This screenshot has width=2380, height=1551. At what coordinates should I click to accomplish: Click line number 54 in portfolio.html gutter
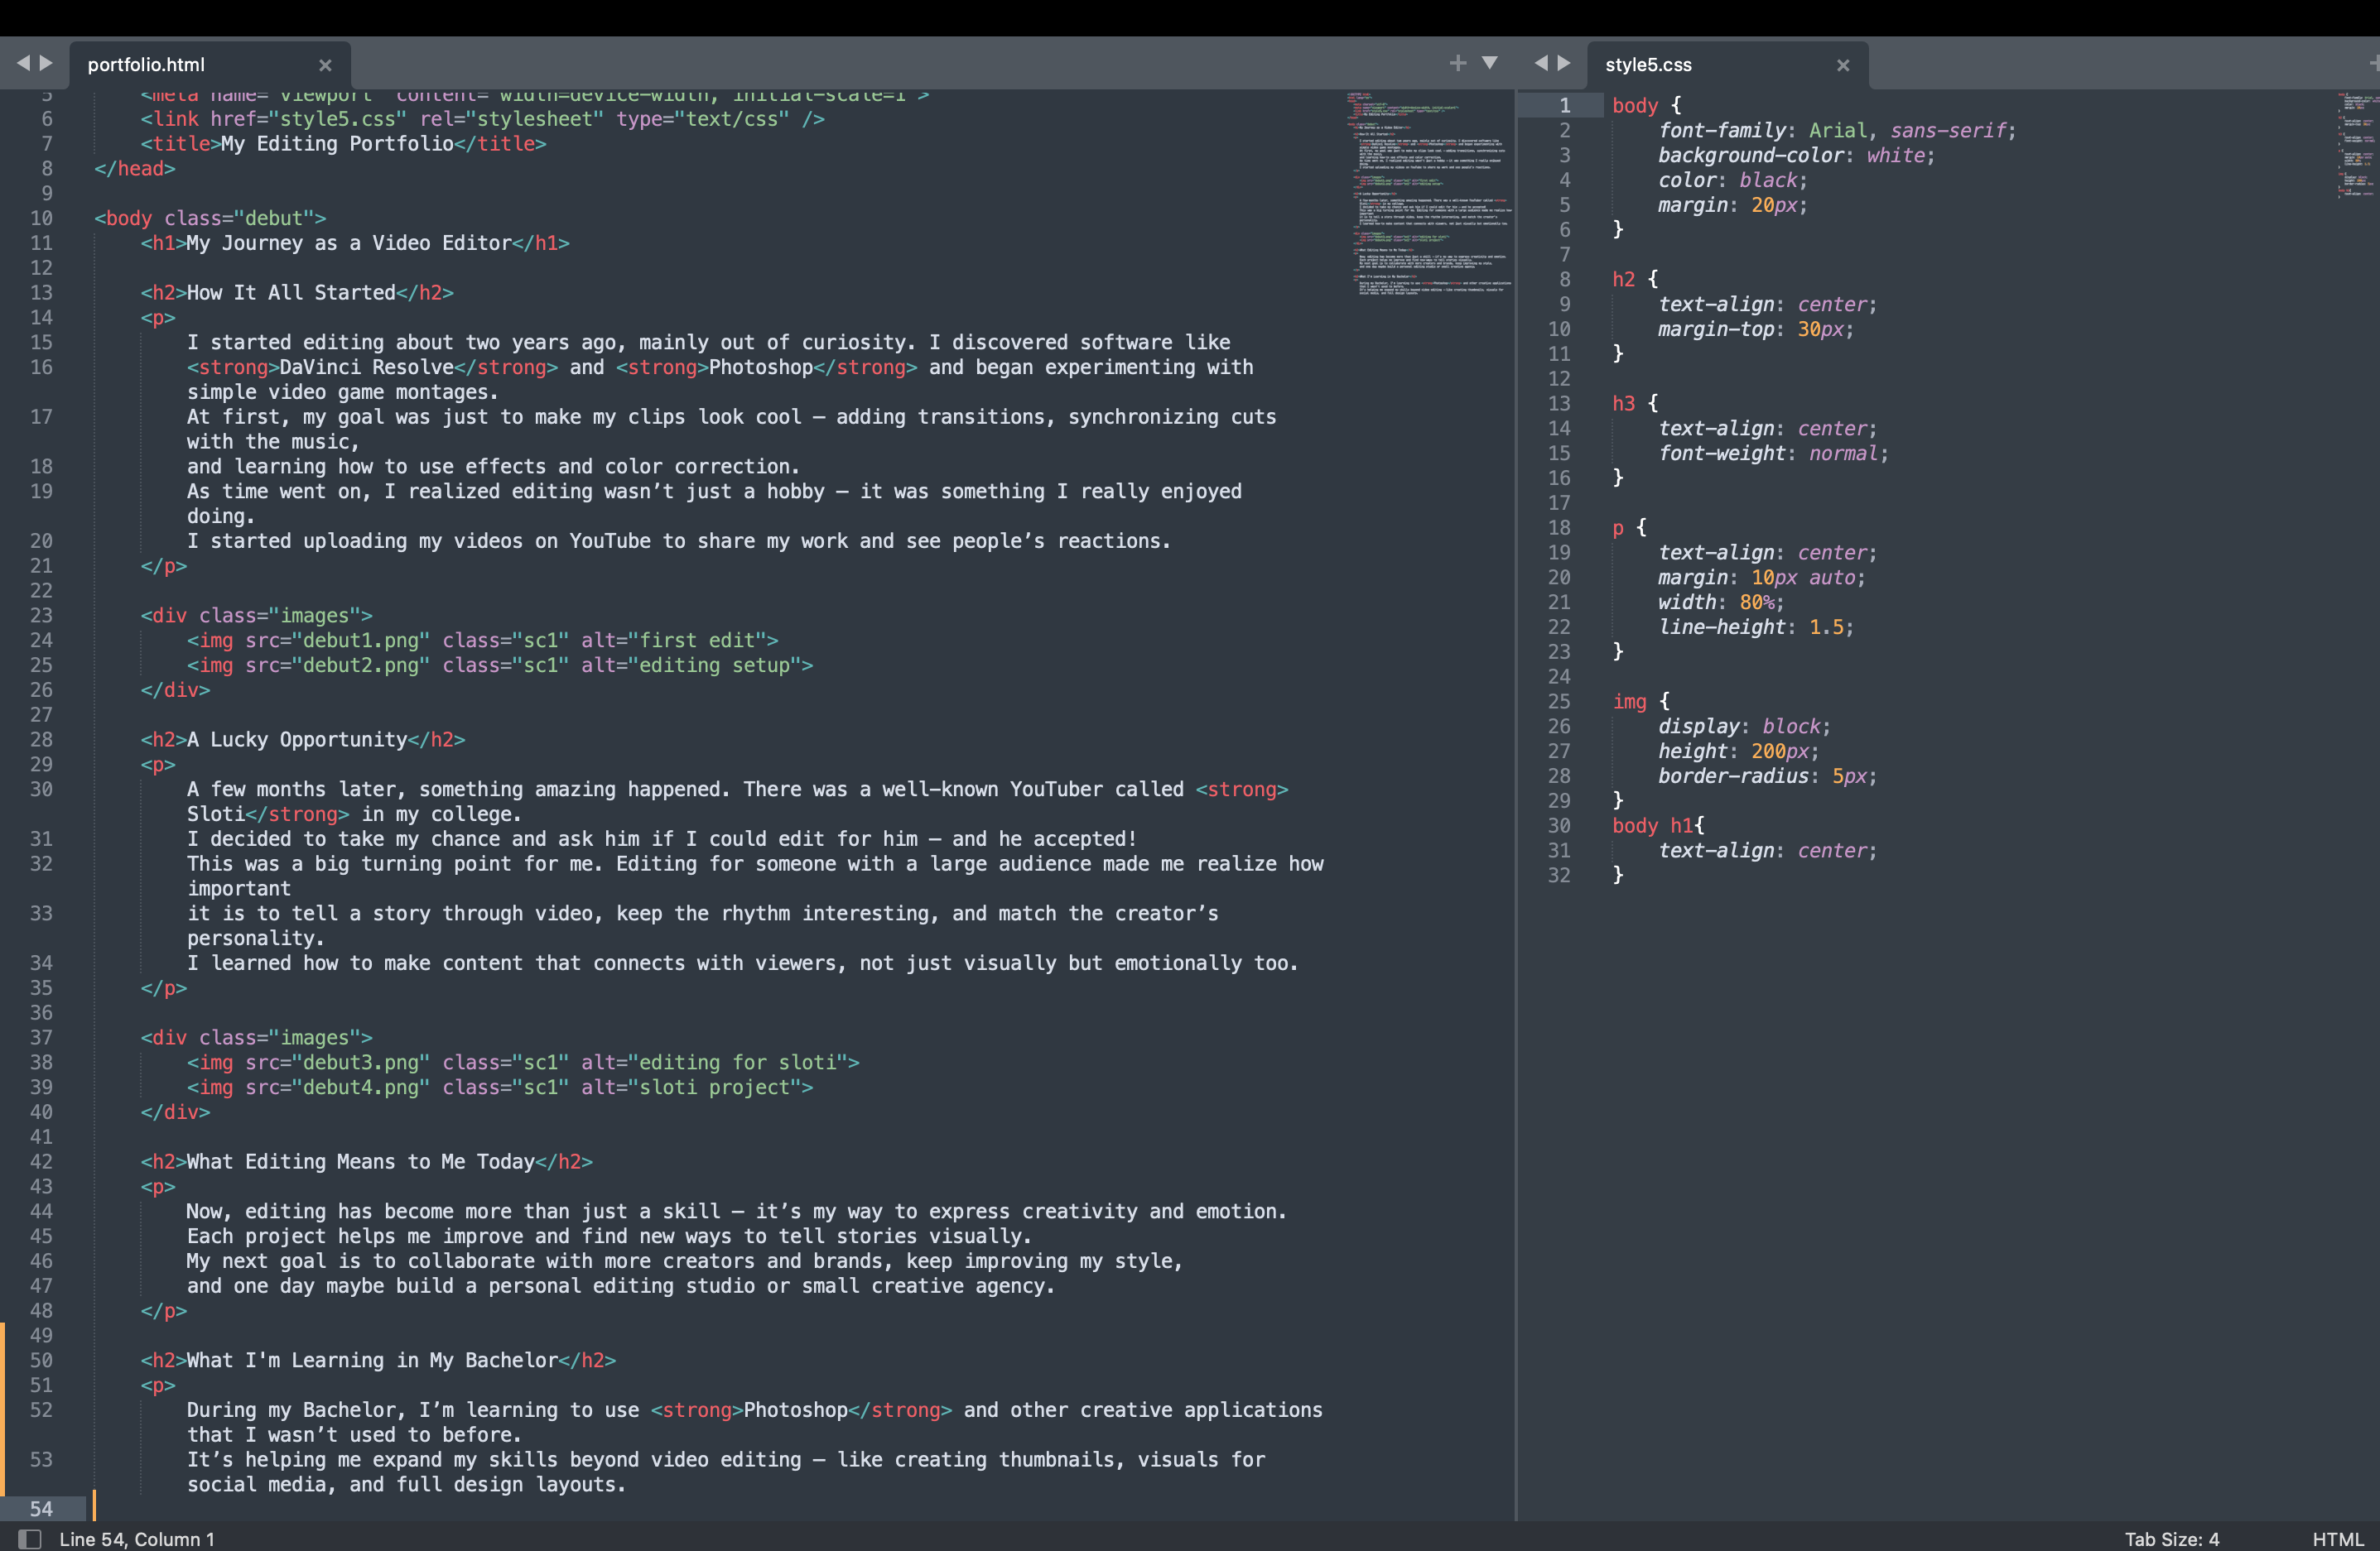click(x=41, y=1508)
